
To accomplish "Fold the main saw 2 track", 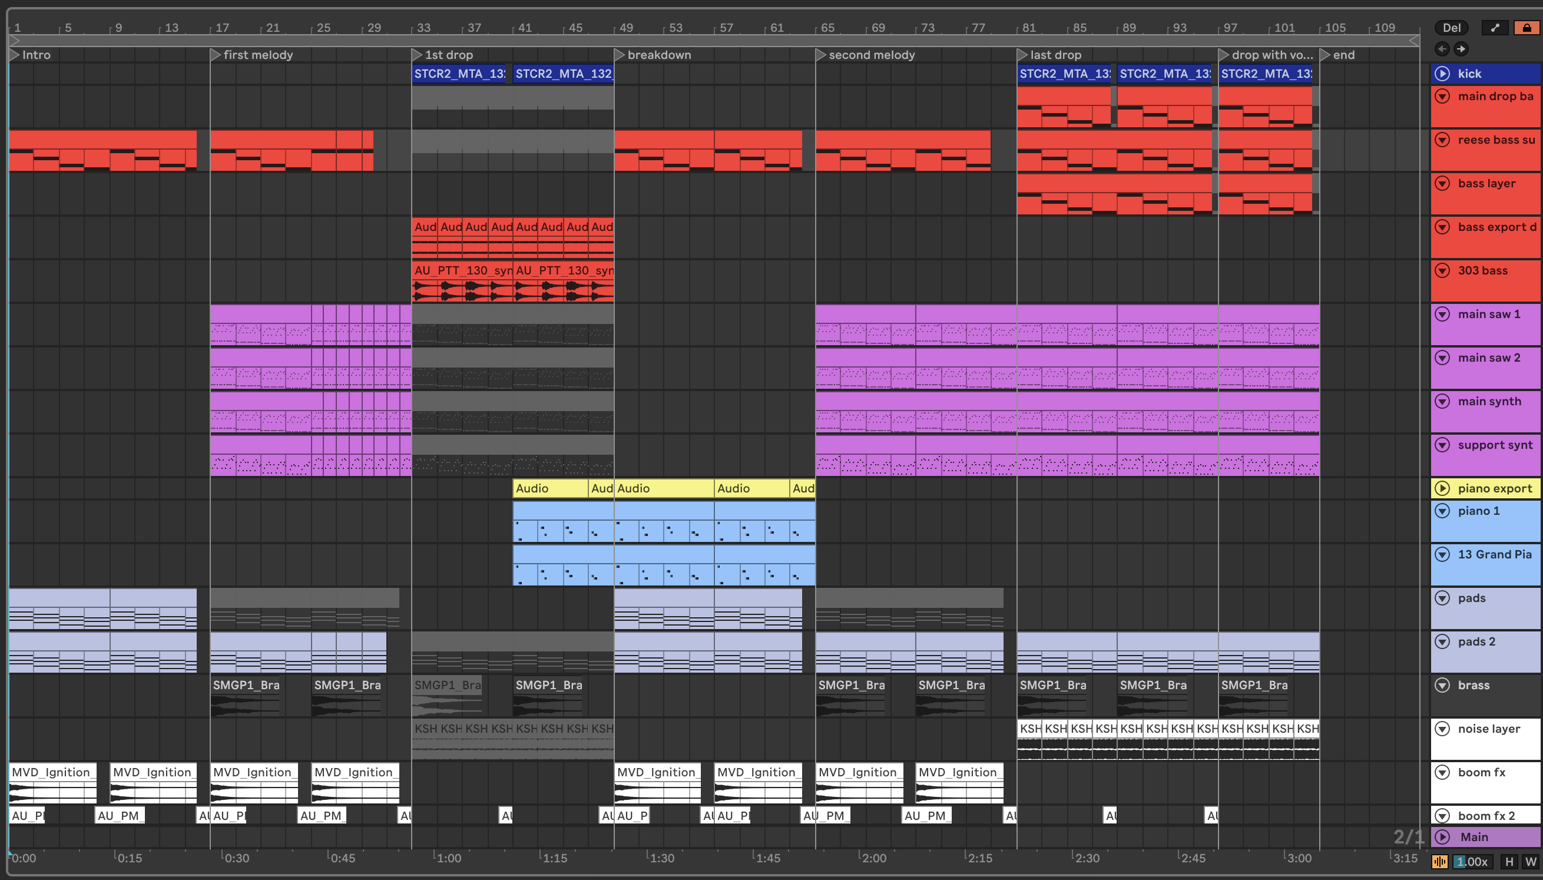I will (1443, 357).
